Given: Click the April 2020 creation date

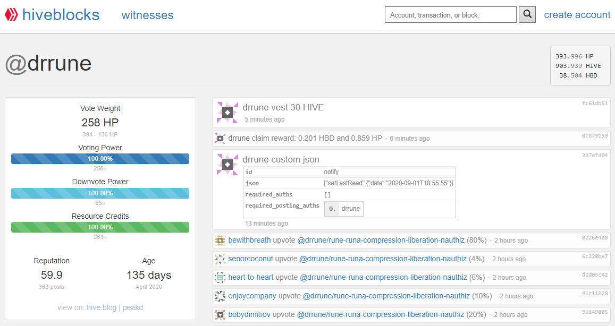Looking at the screenshot, I should click(x=149, y=287).
